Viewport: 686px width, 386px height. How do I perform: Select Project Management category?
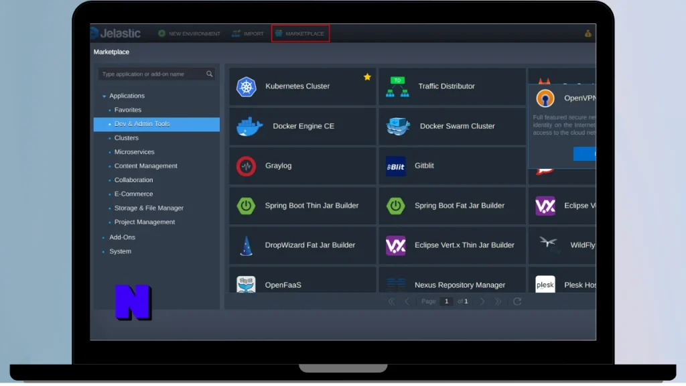tap(145, 222)
